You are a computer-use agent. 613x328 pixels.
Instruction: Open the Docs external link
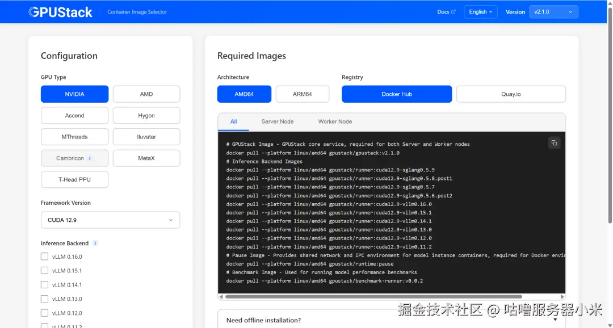pos(447,12)
